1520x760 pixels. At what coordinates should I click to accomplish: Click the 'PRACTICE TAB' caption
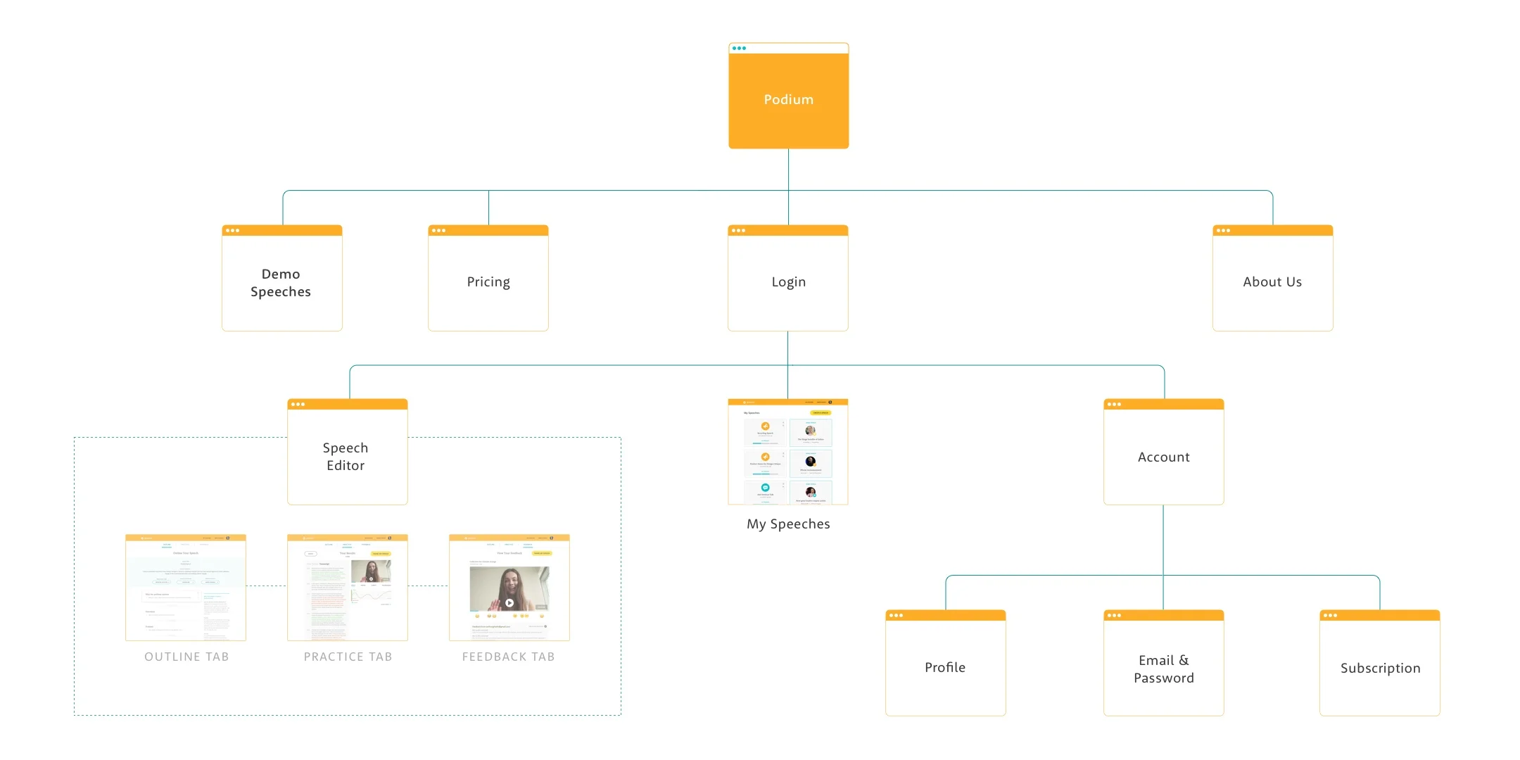click(x=348, y=657)
